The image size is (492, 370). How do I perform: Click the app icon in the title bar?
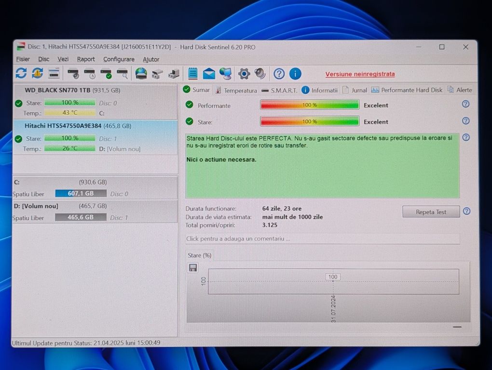pos(21,47)
